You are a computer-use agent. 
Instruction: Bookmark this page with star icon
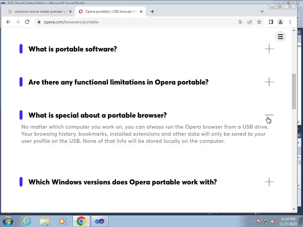click(259, 22)
